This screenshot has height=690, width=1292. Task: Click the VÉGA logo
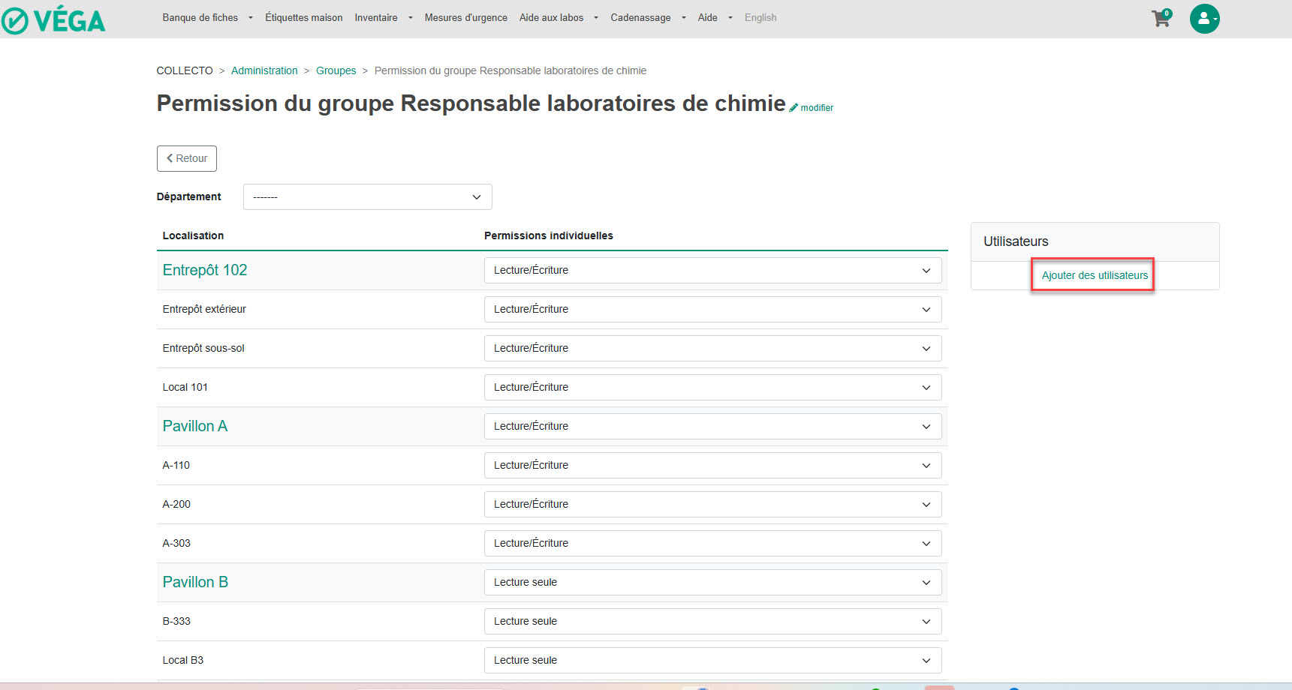(54, 20)
